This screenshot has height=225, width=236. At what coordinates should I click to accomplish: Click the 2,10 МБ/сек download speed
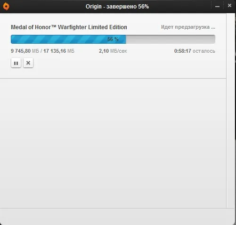pos(113,51)
